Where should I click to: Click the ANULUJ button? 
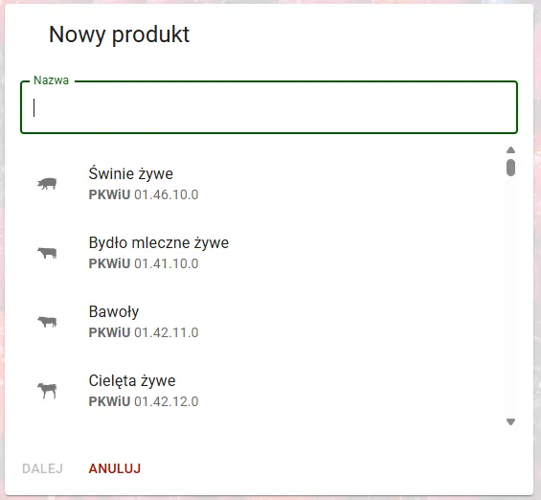point(115,468)
